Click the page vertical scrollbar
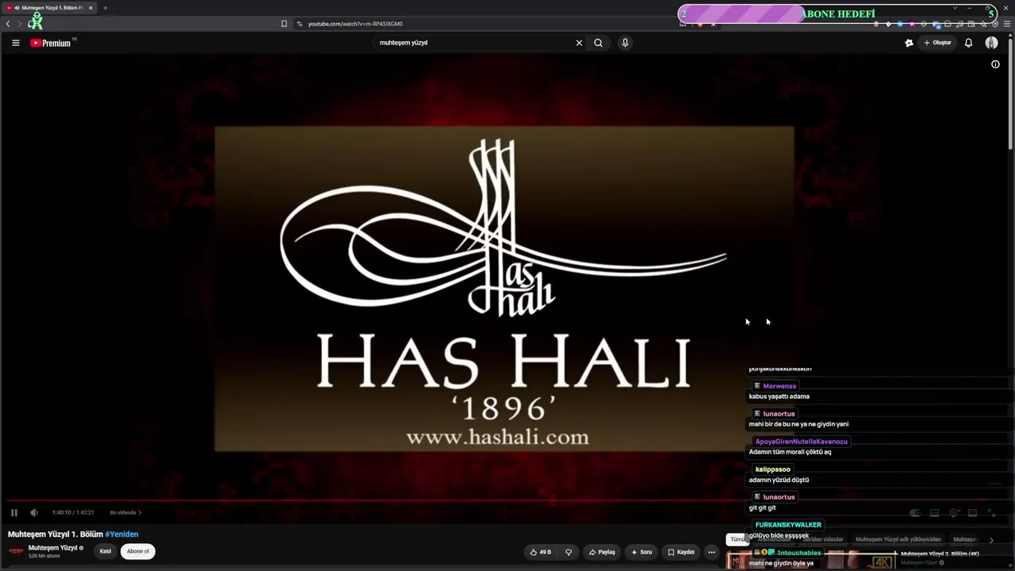 click(x=1010, y=95)
